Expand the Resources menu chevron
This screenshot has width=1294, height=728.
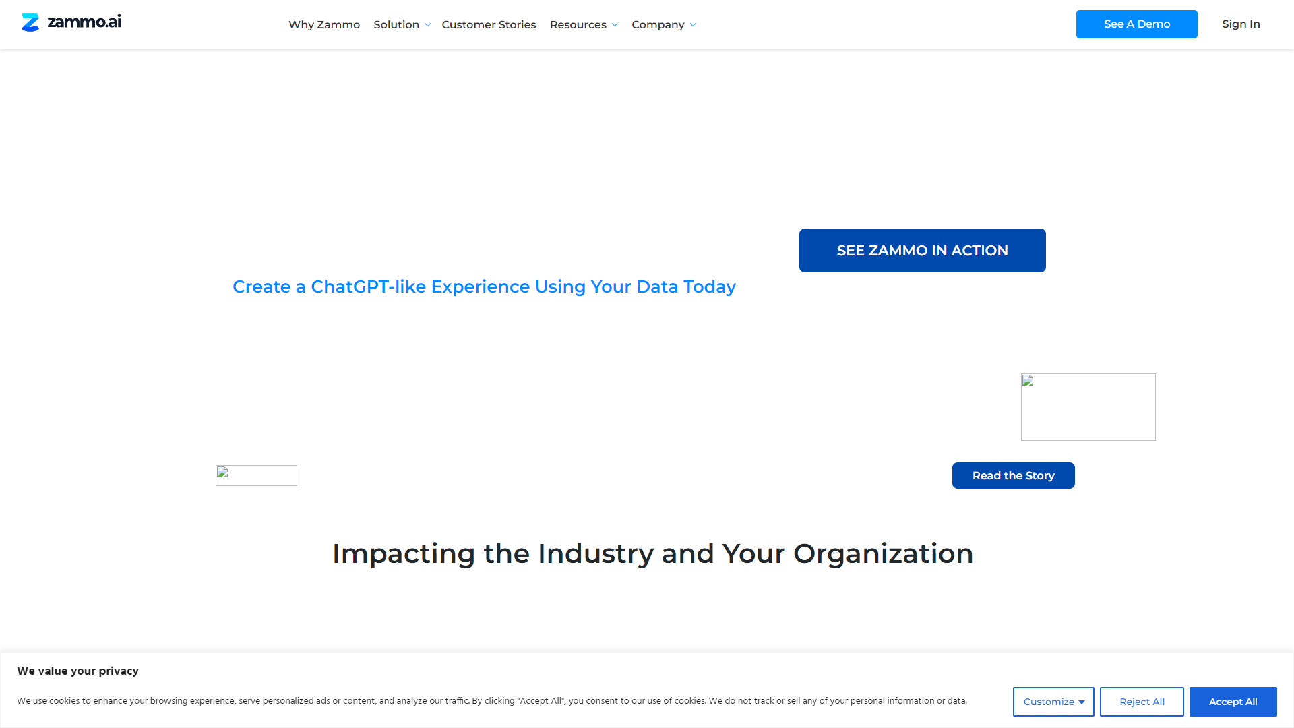[x=615, y=25]
